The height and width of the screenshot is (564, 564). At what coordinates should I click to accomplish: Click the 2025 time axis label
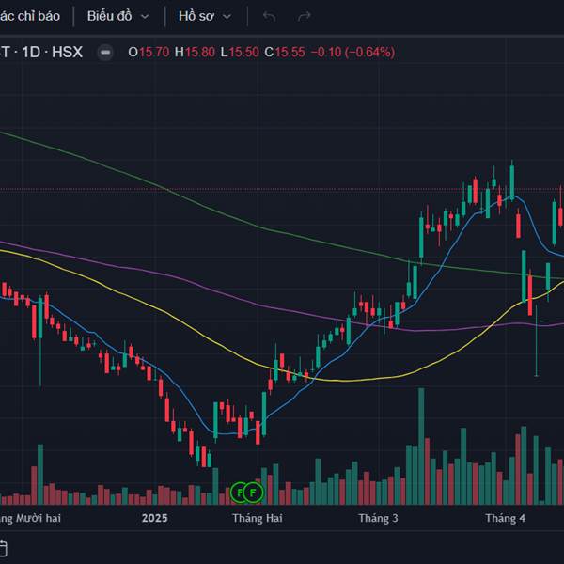[155, 518]
